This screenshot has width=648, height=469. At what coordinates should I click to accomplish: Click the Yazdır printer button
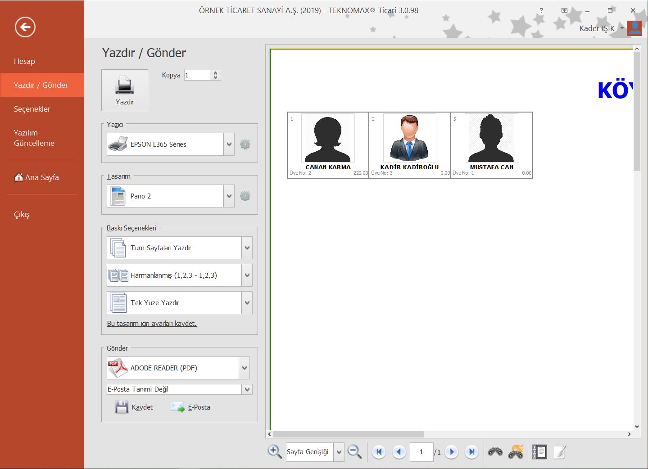click(124, 90)
